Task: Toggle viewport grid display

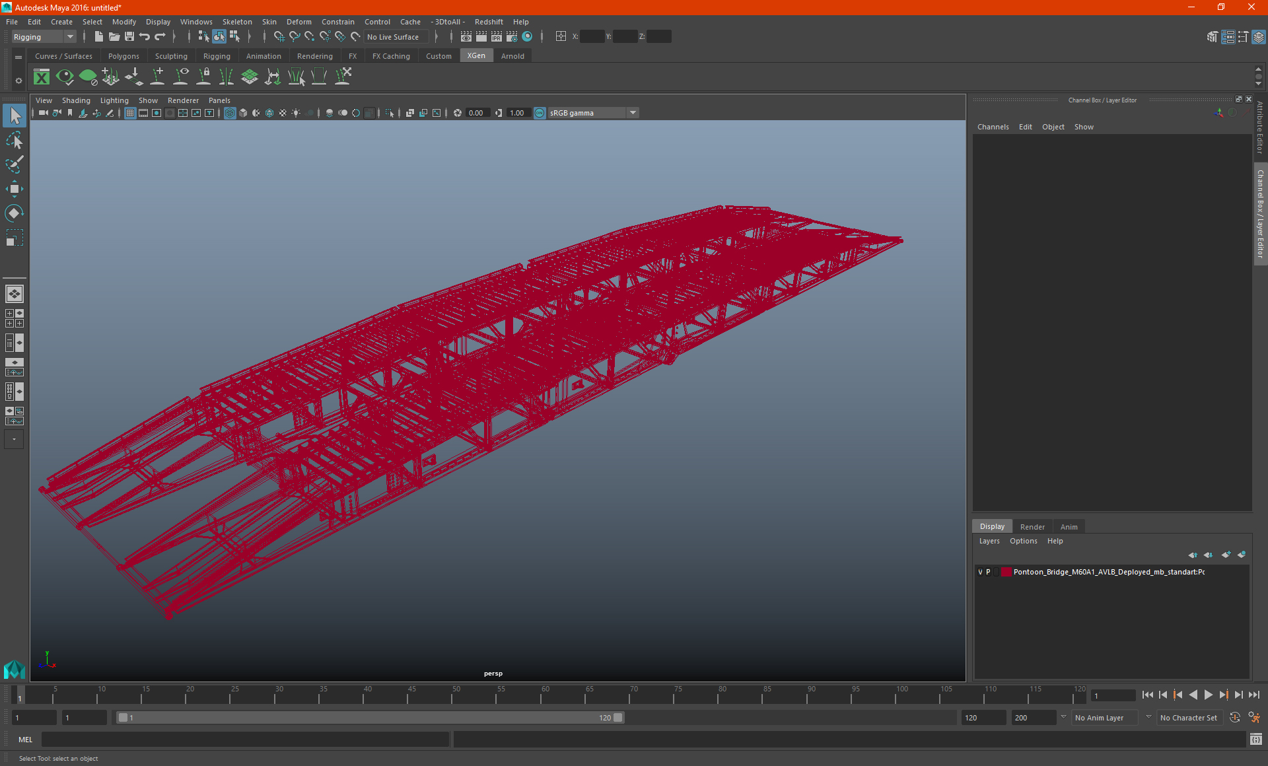Action: tap(130, 113)
